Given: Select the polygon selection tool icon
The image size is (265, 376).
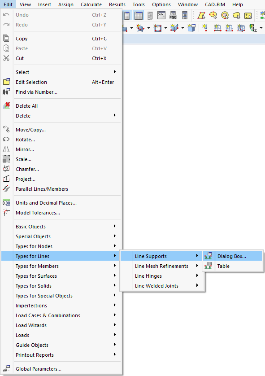Looking at the screenshot, I should [x=201, y=16].
